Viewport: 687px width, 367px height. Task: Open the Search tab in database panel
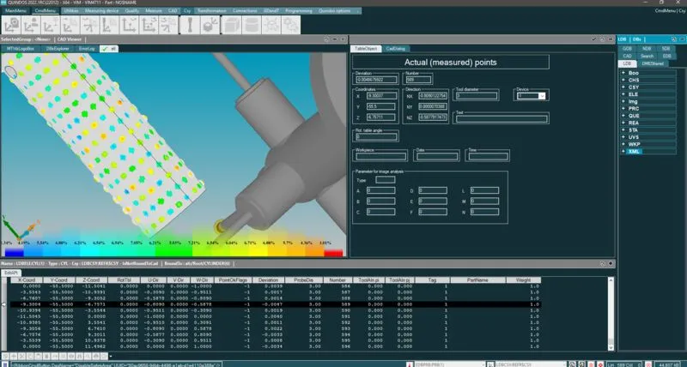647,56
